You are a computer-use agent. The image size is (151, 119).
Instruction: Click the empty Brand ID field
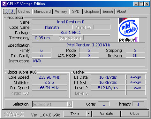(x=102, y=27)
